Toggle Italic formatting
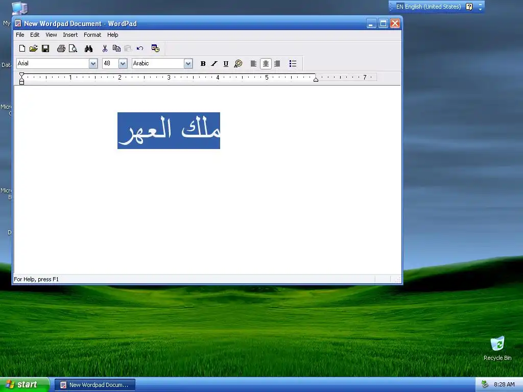Screen dimensions: 523x392 point(214,64)
